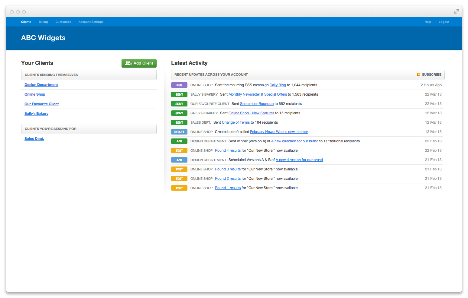Click the Clients Sending Themselves header
The height and width of the screenshot is (298, 468).
(x=89, y=75)
